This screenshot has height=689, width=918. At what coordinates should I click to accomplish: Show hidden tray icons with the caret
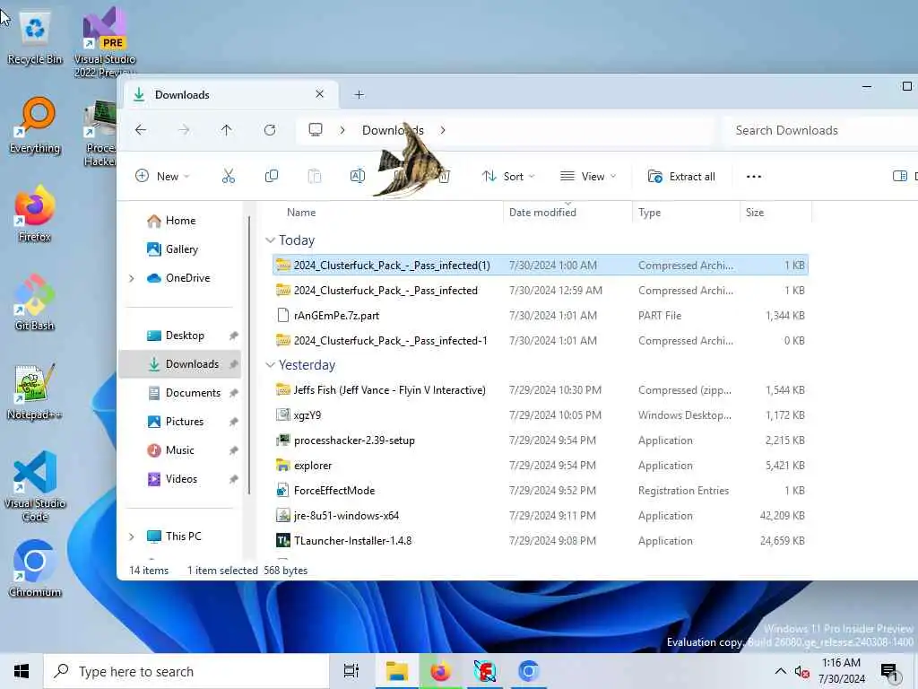tap(781, 671)
